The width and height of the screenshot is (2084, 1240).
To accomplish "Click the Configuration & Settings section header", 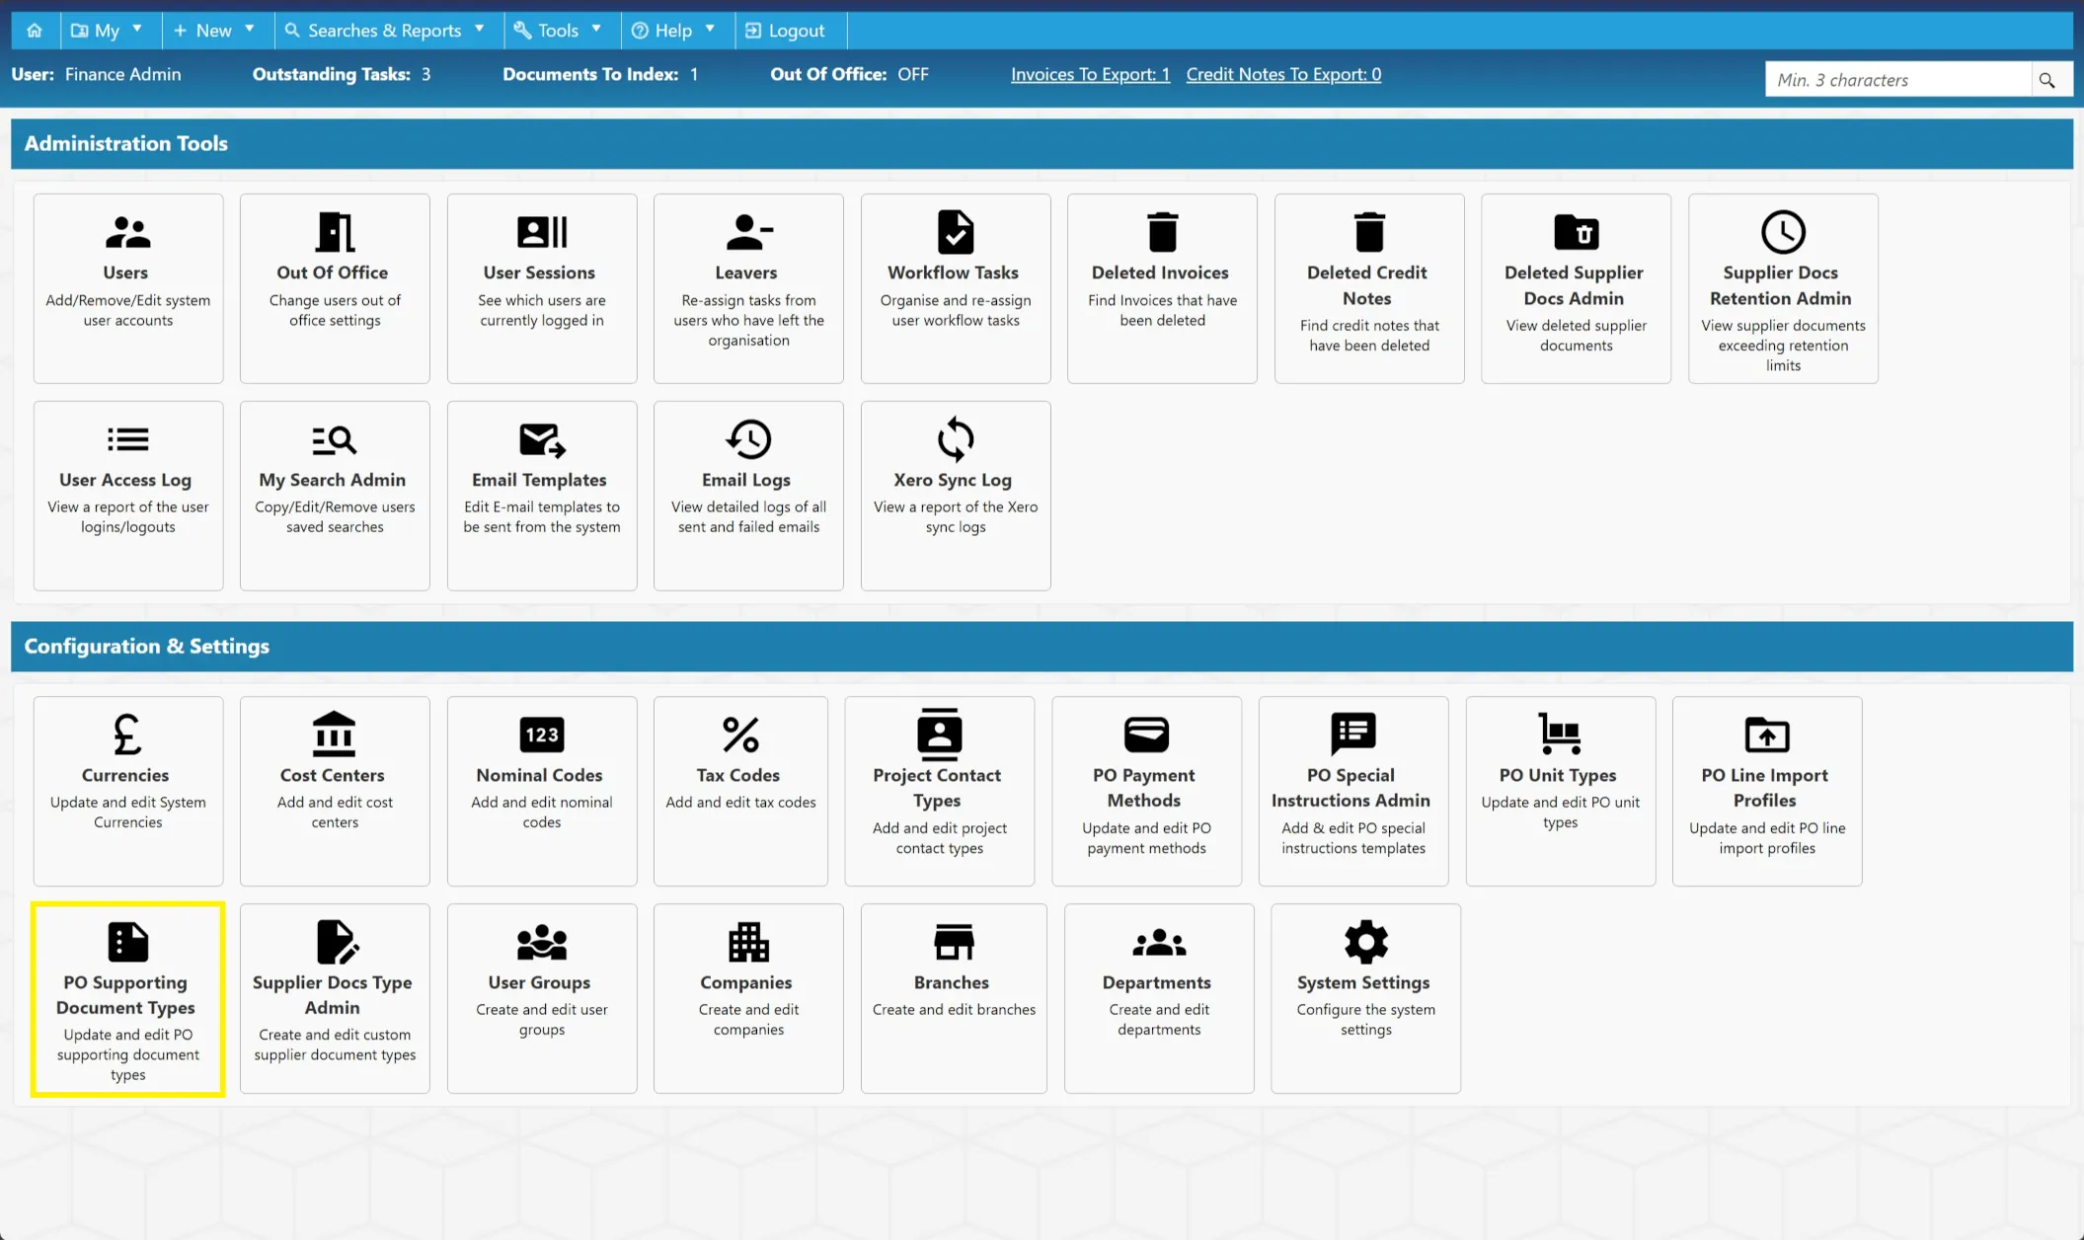I will coord(1042,646).
